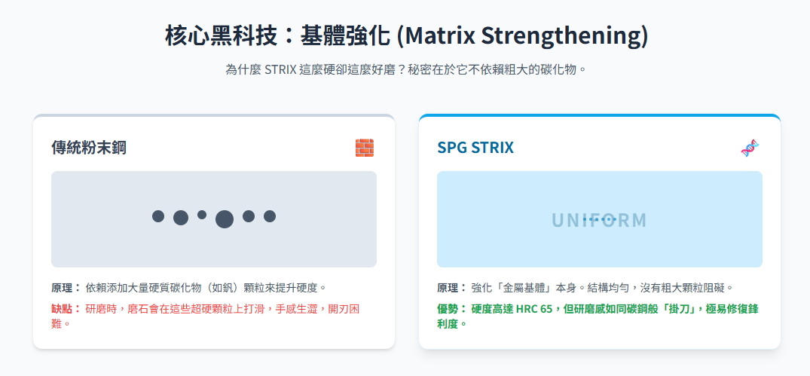Click the words Matrix Strengthening in the heading
The height and width of the screenshot is (376, 810).
[522, 35]
